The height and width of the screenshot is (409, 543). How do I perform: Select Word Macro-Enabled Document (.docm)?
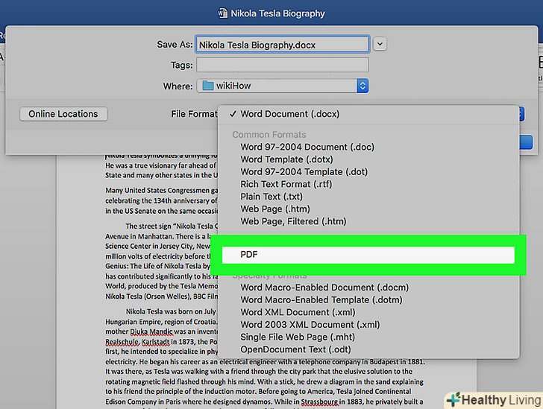(x=368, y=288)
